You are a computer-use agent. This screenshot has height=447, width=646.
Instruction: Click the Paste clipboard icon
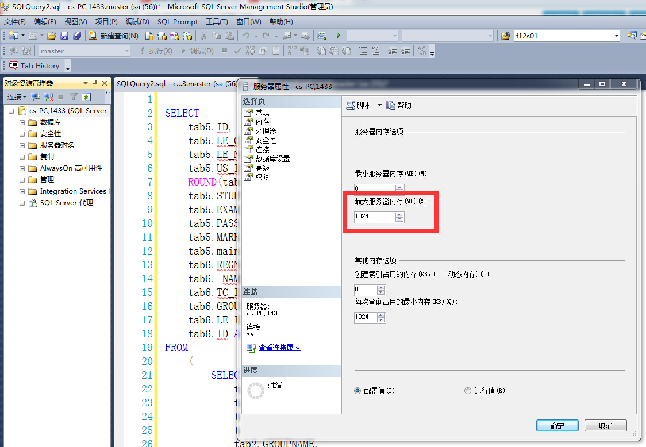[x=229, y=36]
